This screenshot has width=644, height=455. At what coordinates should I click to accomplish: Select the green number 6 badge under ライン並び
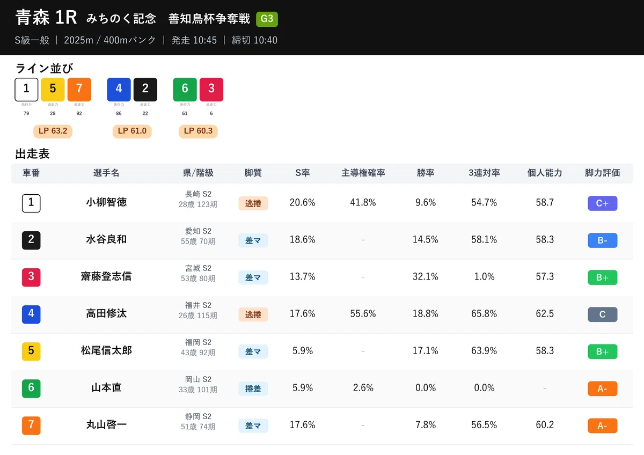185,90
